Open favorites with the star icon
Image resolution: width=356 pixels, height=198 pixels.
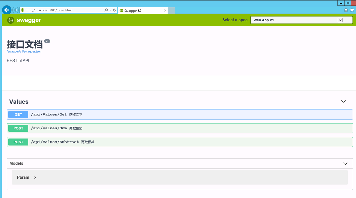point(352,10)
